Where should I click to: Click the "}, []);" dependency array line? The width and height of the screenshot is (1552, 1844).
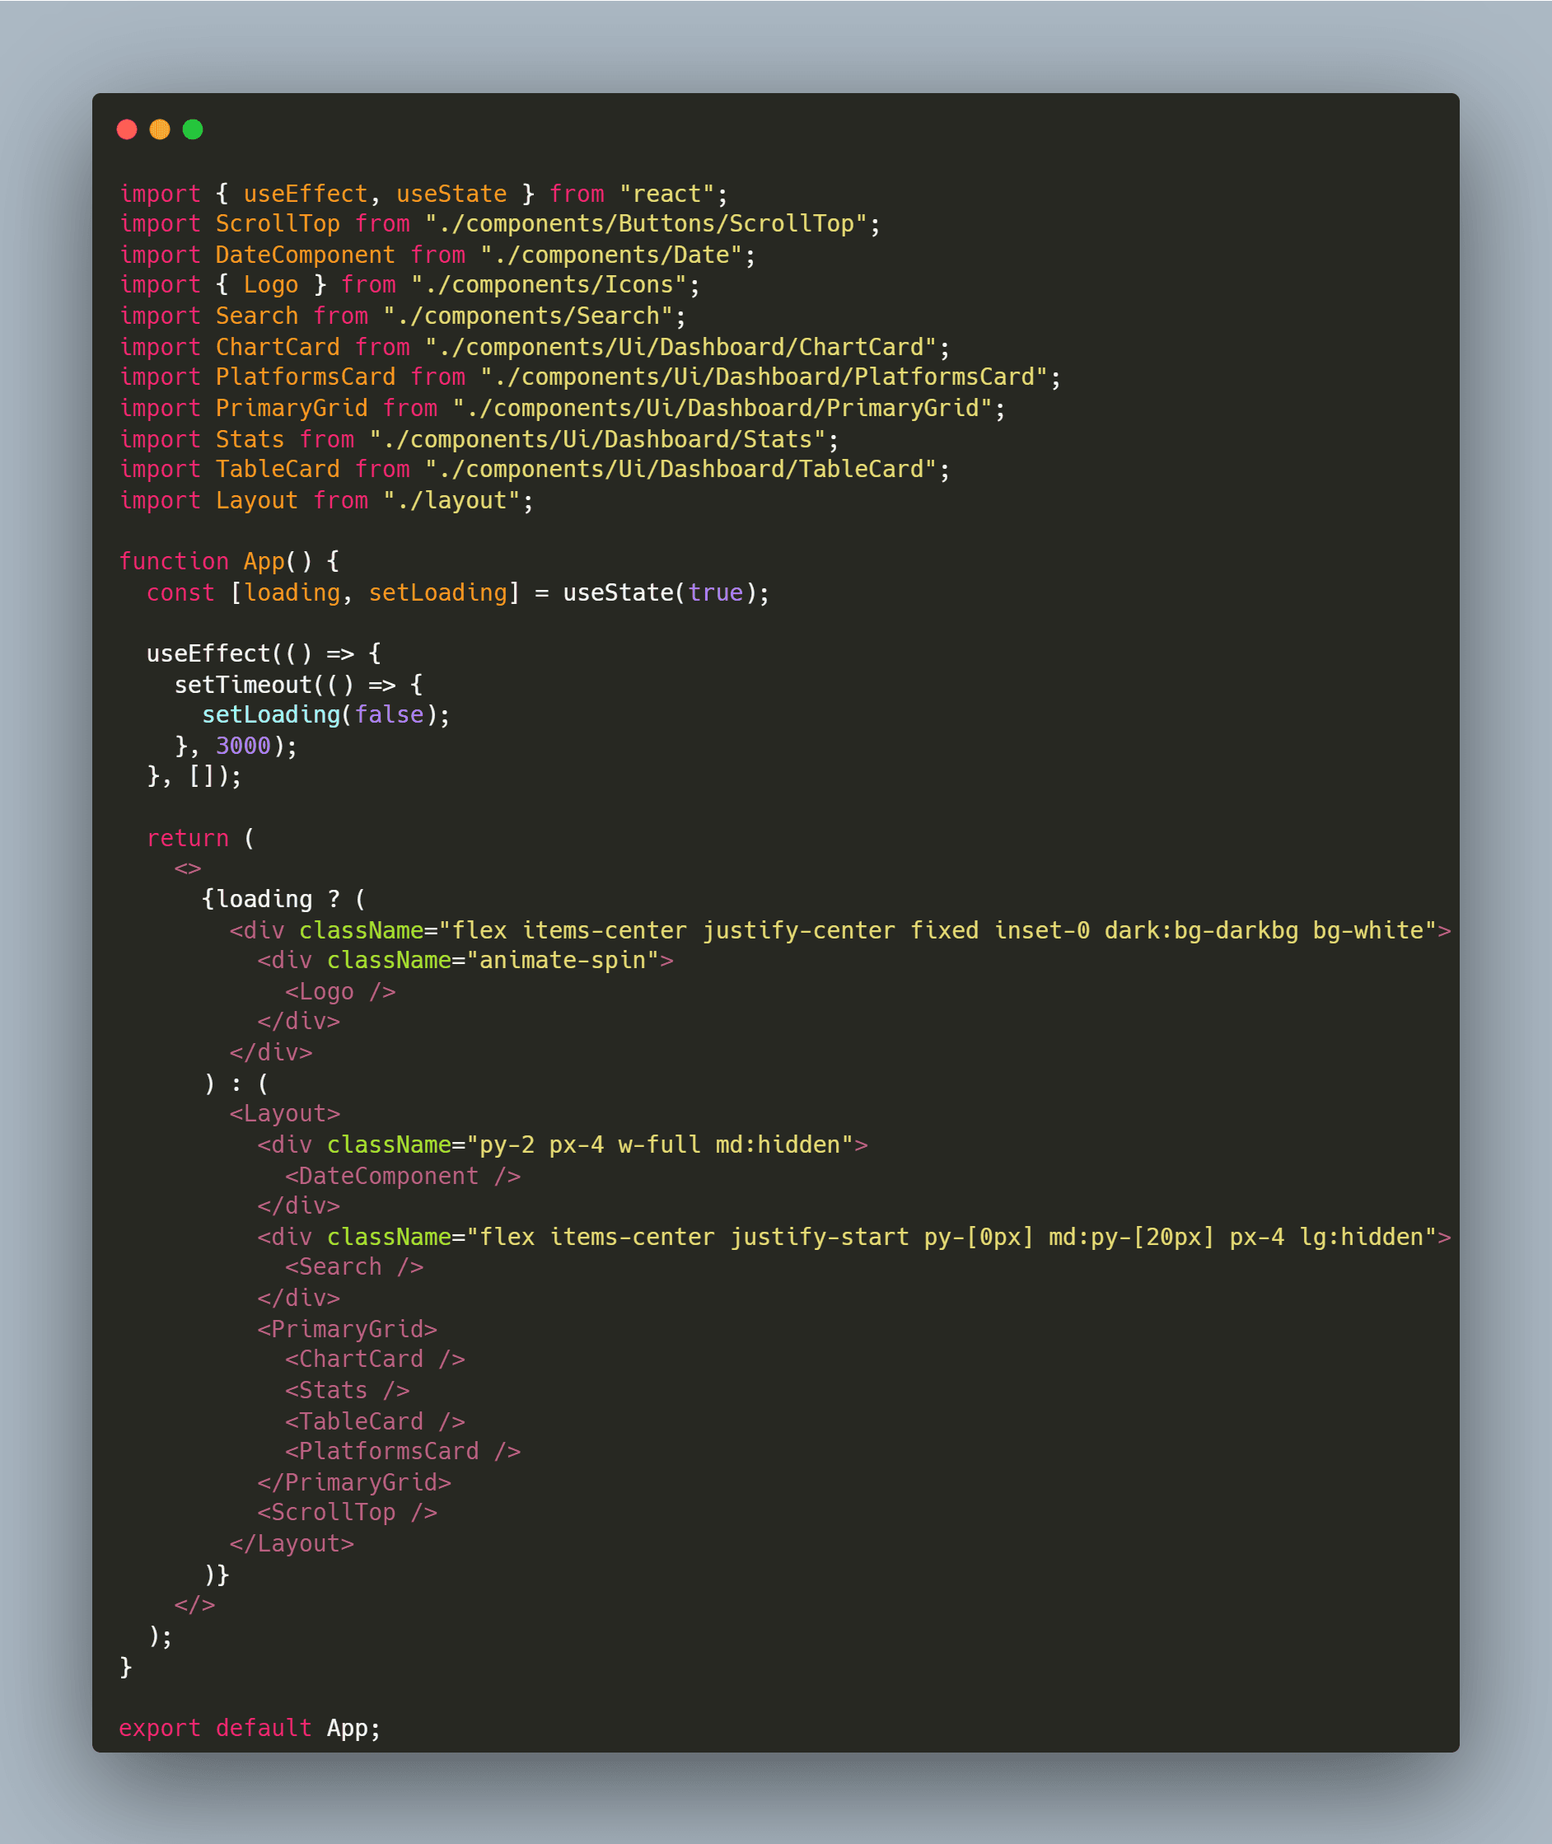[194, 776]
